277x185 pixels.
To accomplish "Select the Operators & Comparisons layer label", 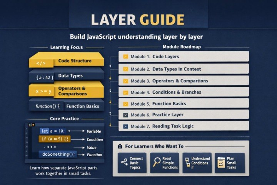I will tap(72, 91).
